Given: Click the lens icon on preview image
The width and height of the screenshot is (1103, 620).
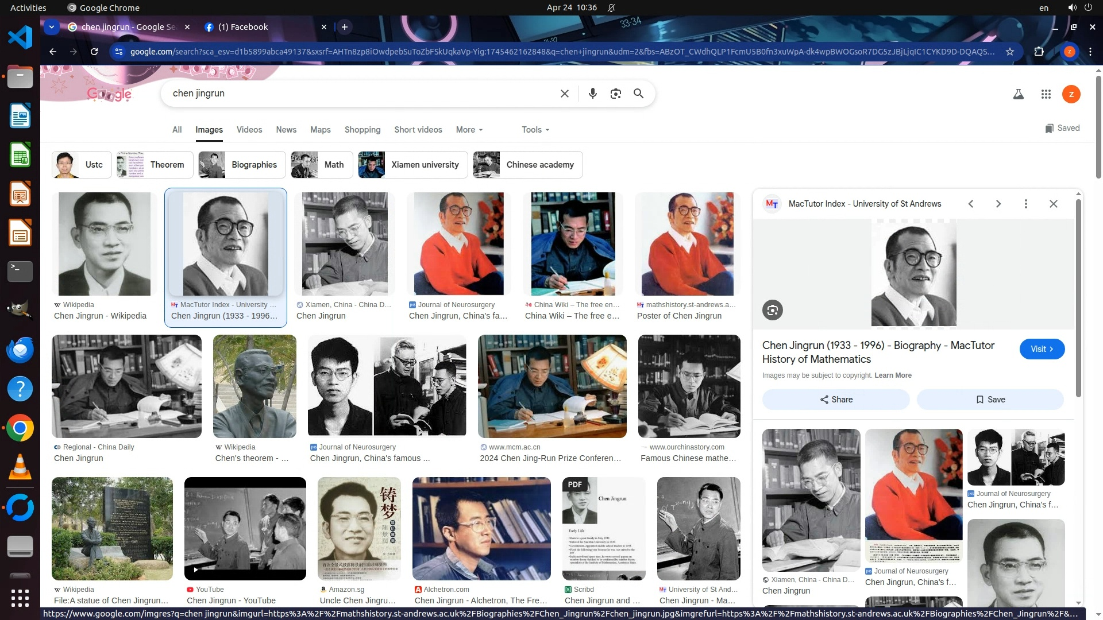Looking at the screenshot, I should point(772,311).
